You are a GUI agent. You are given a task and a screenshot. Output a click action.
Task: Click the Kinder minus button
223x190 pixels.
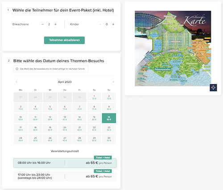pyautogui.click(x=100, y=24)
